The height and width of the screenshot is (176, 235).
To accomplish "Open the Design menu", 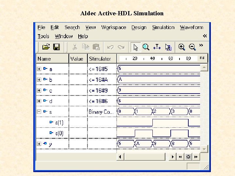I will (139, 27).
